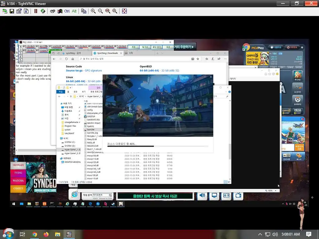Viewport: 319px width, 239px height.
Task: Click local taskbar volume icon
Action: pyautogui.click(x=275, y=234)
